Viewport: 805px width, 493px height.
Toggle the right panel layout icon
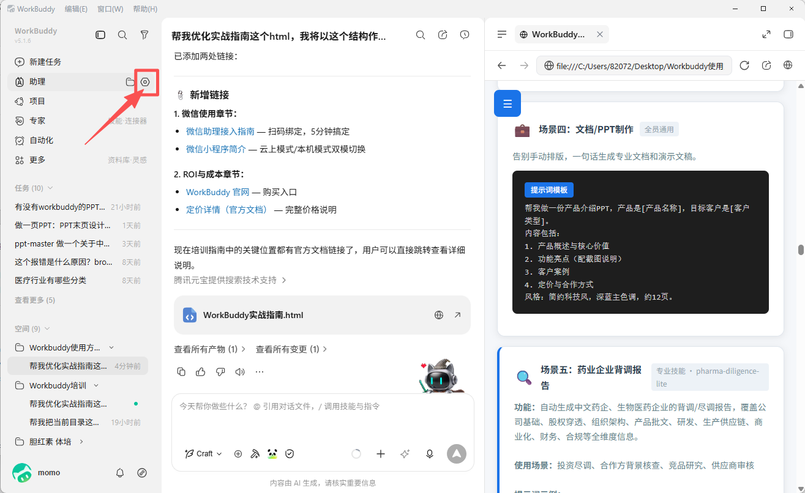(788, 34)
